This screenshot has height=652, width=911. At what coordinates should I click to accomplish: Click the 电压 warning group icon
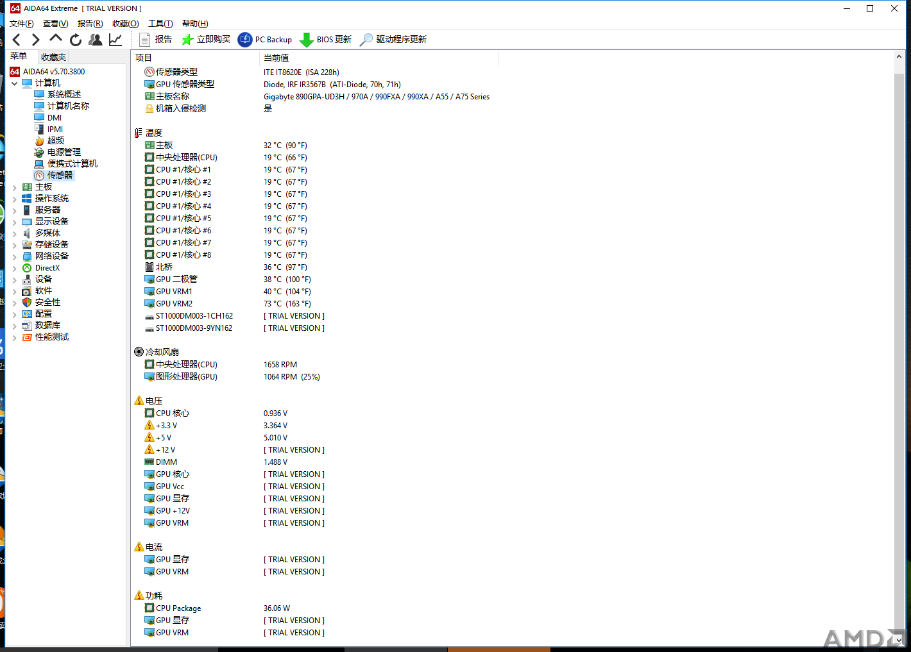[139, 401]
